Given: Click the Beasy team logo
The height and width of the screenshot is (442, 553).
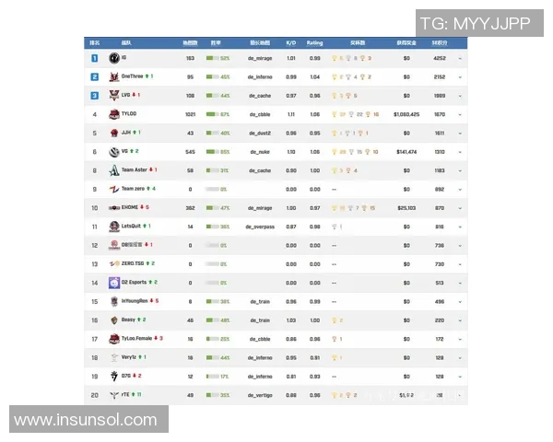Looking at the screenshot, I should (114, 320).
